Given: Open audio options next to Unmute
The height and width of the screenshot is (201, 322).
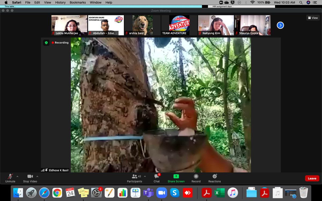Looking at the screenshot, I should coord(18,176).
